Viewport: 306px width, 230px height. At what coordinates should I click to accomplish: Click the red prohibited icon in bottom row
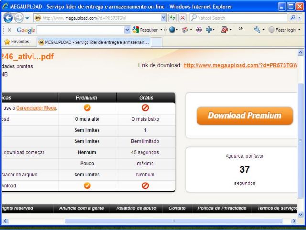click(x=145, y=185)
